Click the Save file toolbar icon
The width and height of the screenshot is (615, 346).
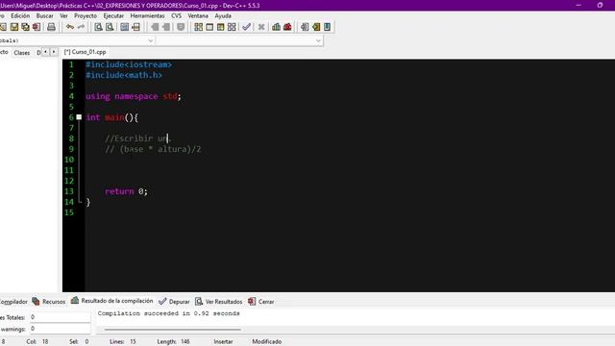14,27
